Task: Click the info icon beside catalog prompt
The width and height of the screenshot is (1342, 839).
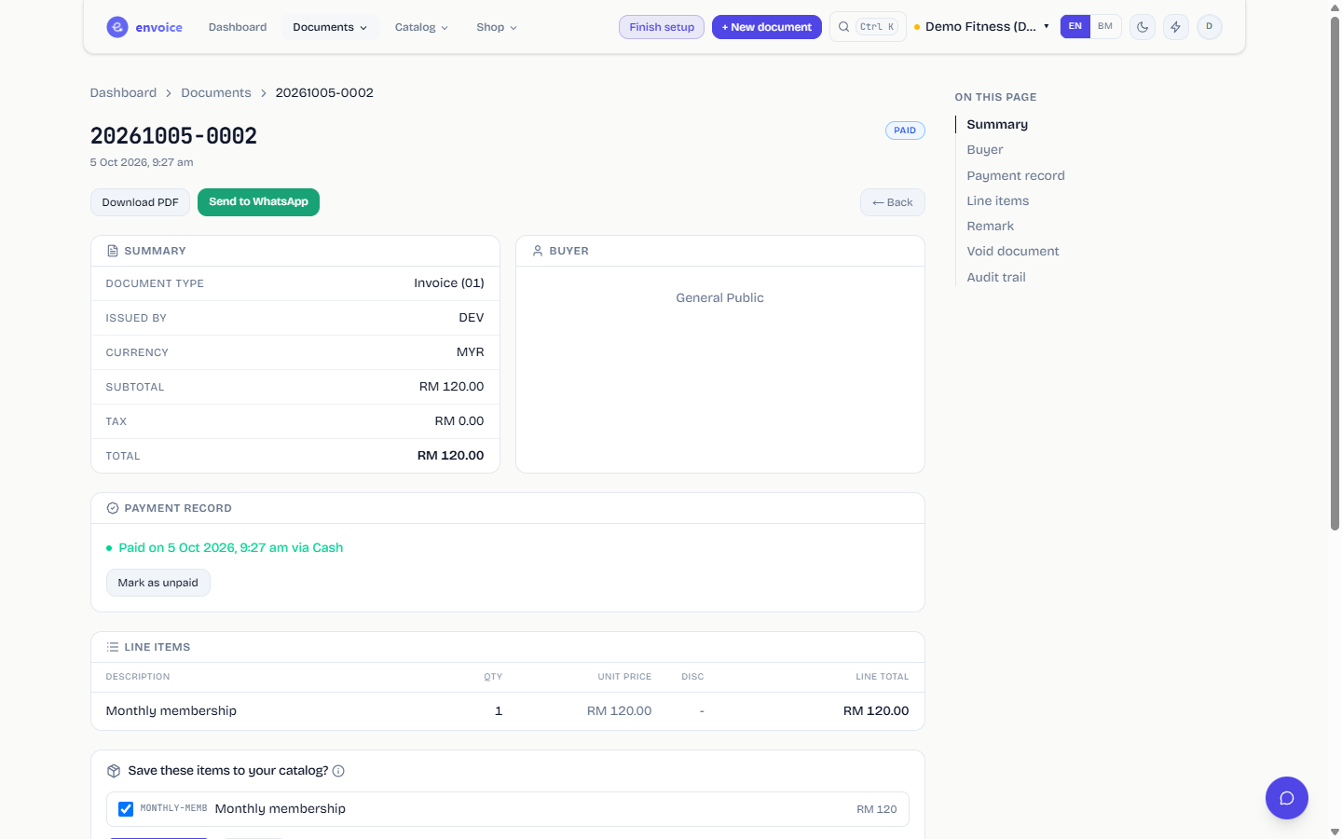Action: pyautogui.click(x=338, y=771)
